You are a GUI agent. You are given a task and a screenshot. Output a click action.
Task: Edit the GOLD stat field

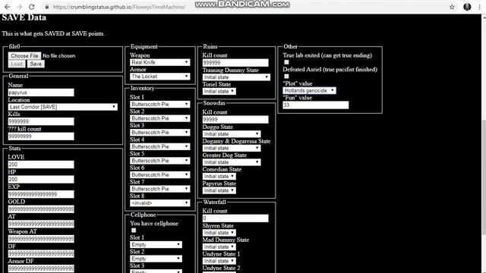coord(41,209)
